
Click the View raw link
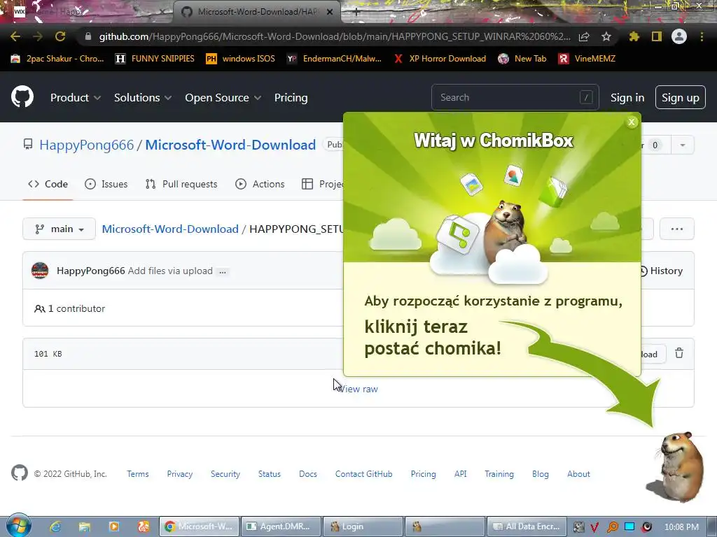coord(359,389)
